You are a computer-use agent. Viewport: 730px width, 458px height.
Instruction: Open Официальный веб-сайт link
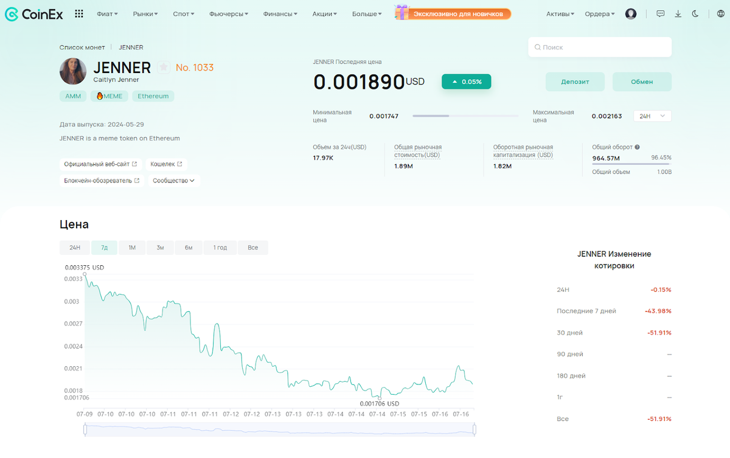(x=102, y=164)
